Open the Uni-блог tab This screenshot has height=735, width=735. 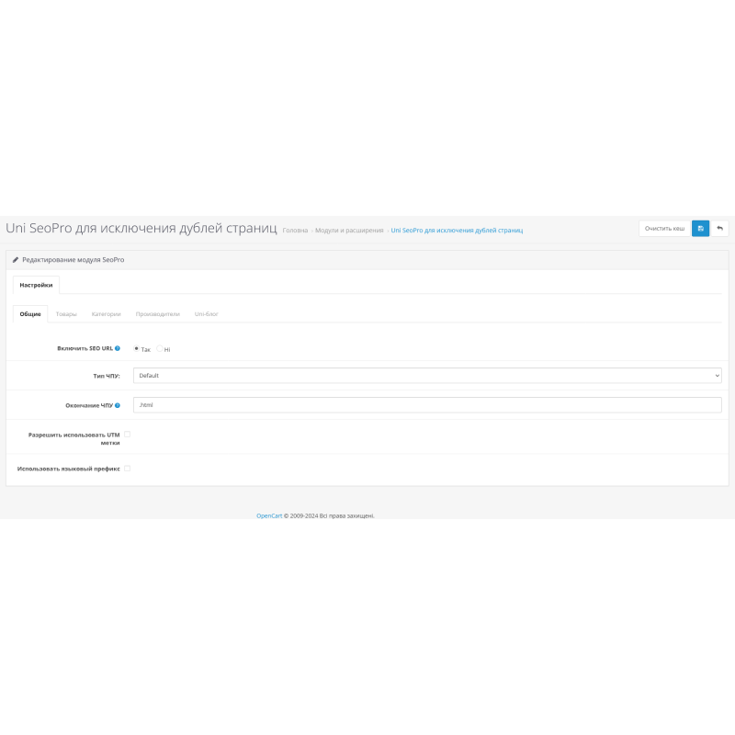pyautogui.click(x=206, y=314)
